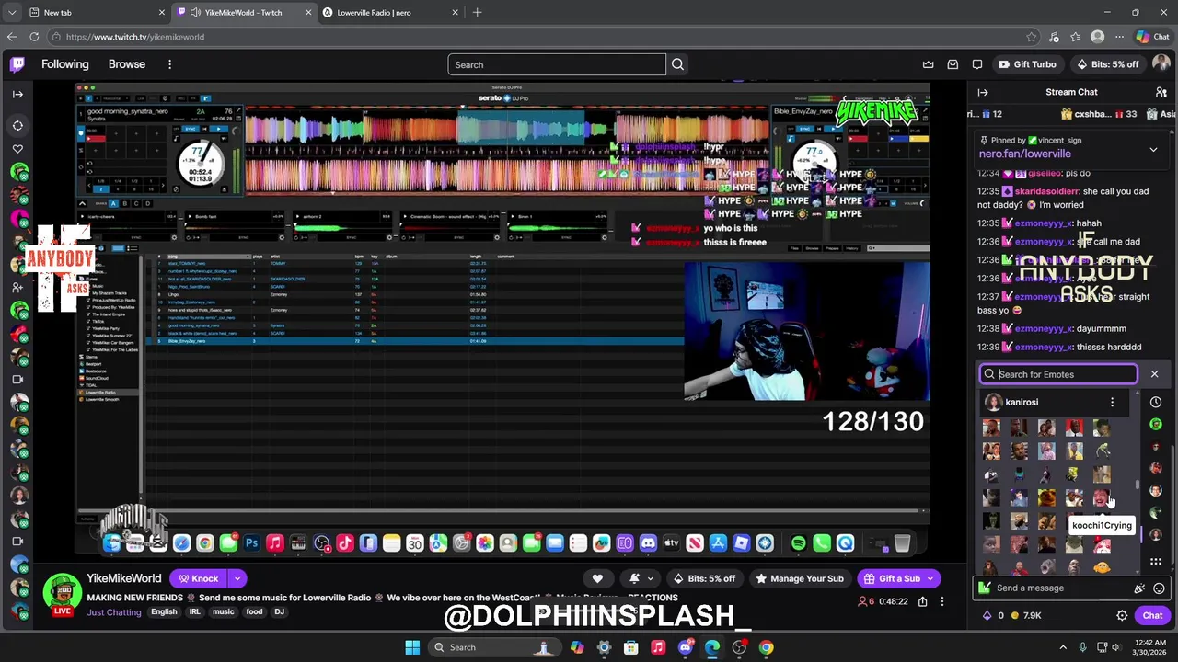Open the all emote categories grid icon
This screenshot has height=662, width=1178.
point(1156,561)
